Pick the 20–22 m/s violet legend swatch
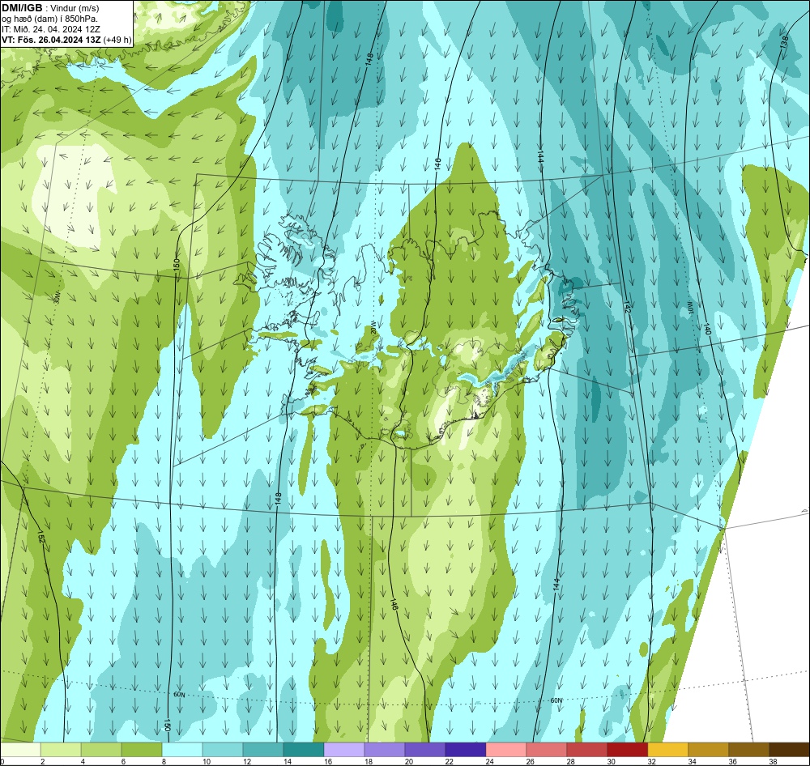This screenshot has height=766, width=810. pos(424,750)
